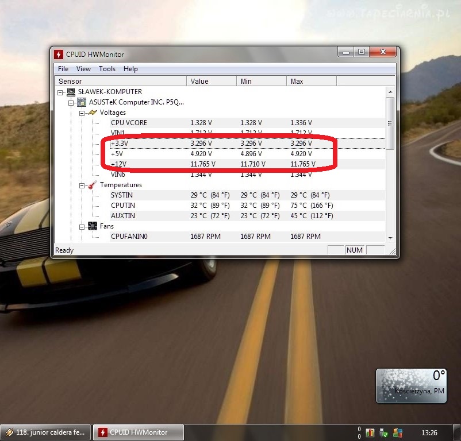Viewport: 461px width, 441px height.
Task: Click the Max column header
Action: pyautogui.click(x=312, y=82)
